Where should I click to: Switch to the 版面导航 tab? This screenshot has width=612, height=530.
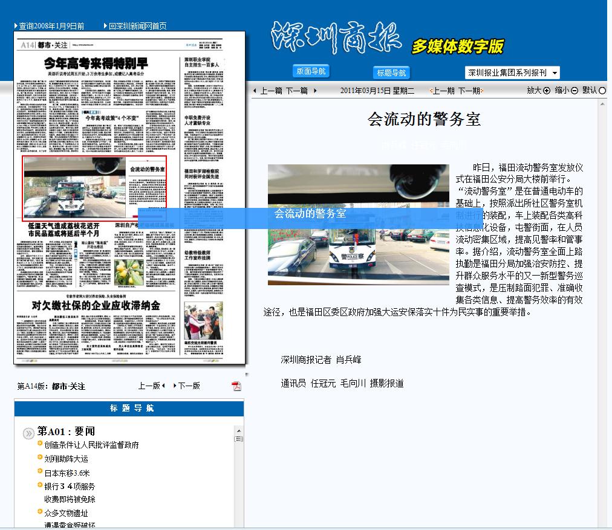pos(311,71)
